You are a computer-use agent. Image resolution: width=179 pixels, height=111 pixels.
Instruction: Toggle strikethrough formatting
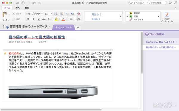[44, 19]
